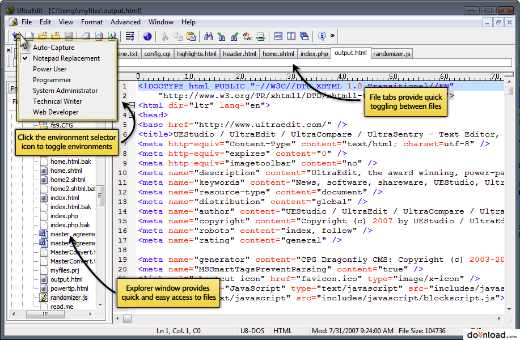Click the HTML status bar entry

tap(282, 331)
